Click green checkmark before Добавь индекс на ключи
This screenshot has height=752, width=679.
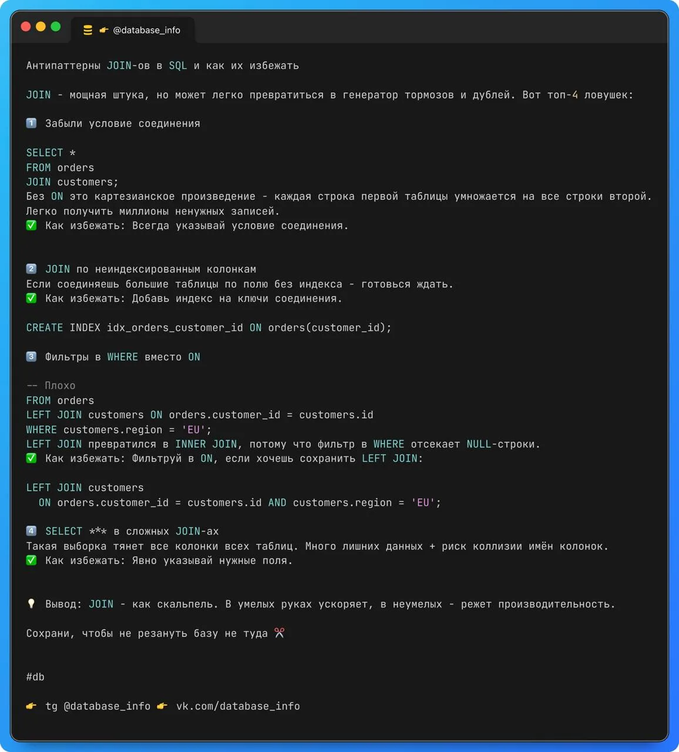[32, 298]
